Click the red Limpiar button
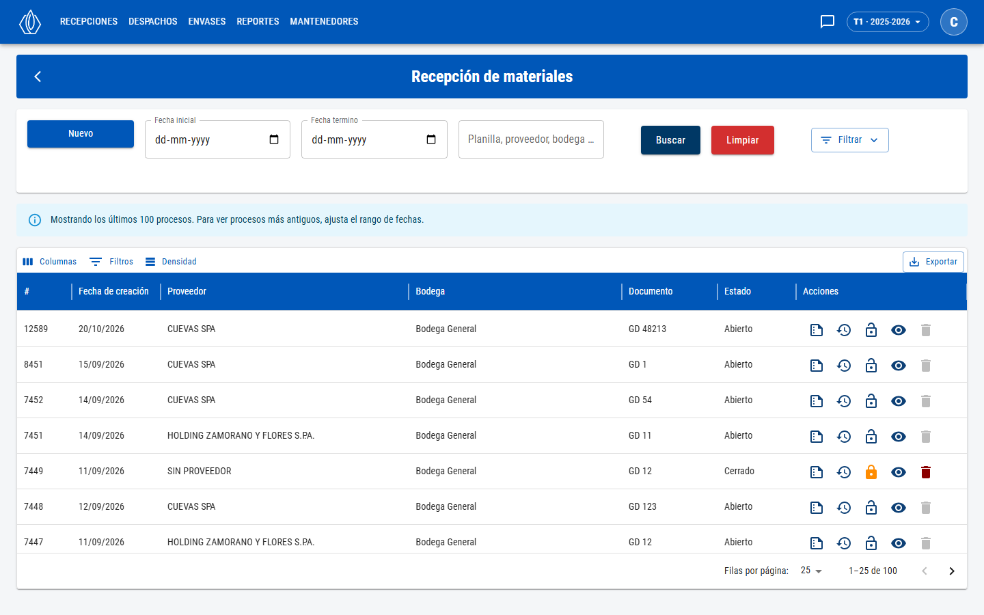 pos(743,140)
